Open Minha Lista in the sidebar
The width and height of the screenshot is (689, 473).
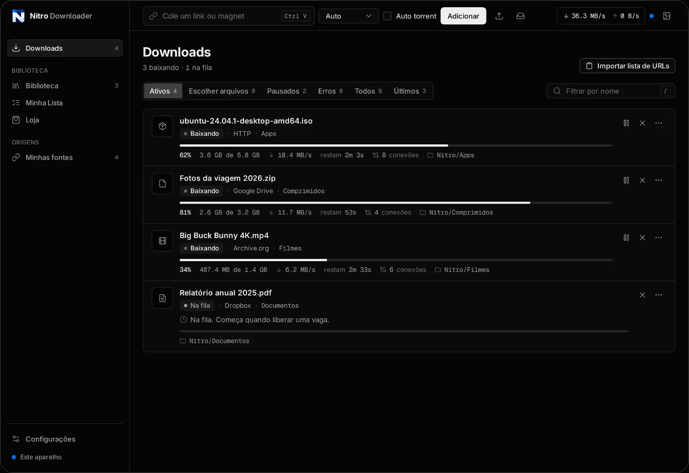65,103
